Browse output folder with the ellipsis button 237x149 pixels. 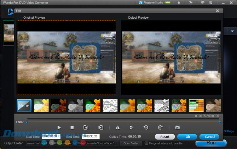pyautogui.click(x=116, y=143)
